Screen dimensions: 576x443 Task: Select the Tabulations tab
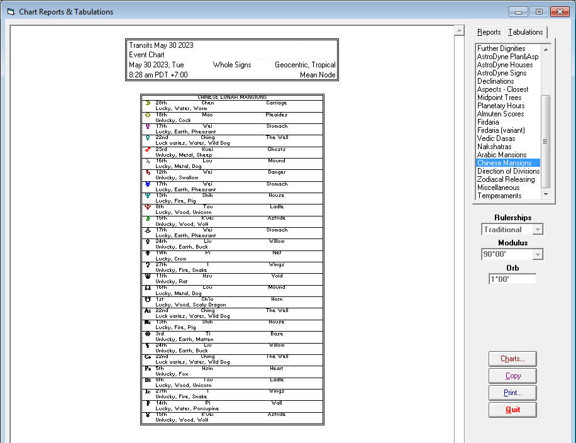525,32
